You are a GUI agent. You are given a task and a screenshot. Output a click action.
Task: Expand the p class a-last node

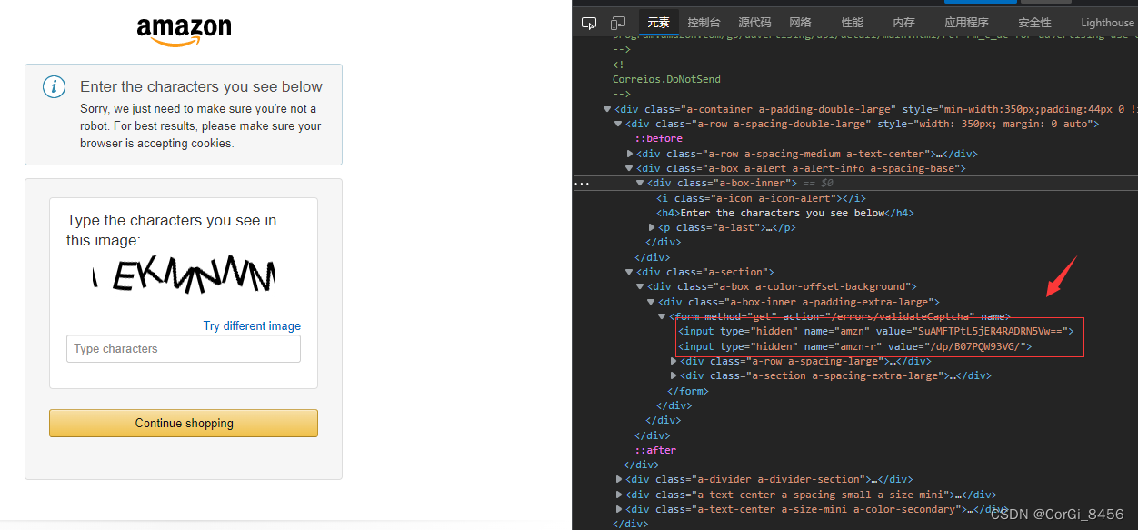[x=651, y=227]
